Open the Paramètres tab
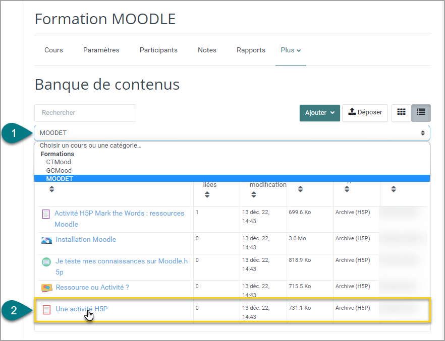The width and height of the screenshot is (445, 341). pos(101,50)
